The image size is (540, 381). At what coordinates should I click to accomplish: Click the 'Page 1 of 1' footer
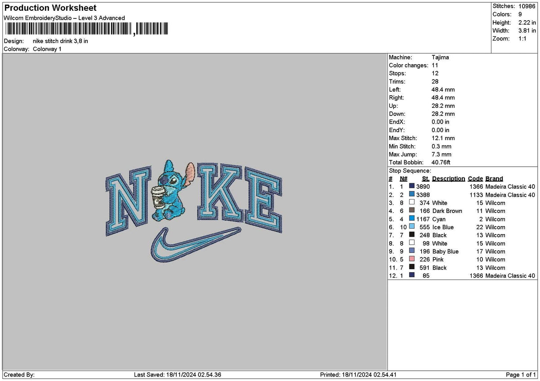pyautogui.click(x=521, y=375)
